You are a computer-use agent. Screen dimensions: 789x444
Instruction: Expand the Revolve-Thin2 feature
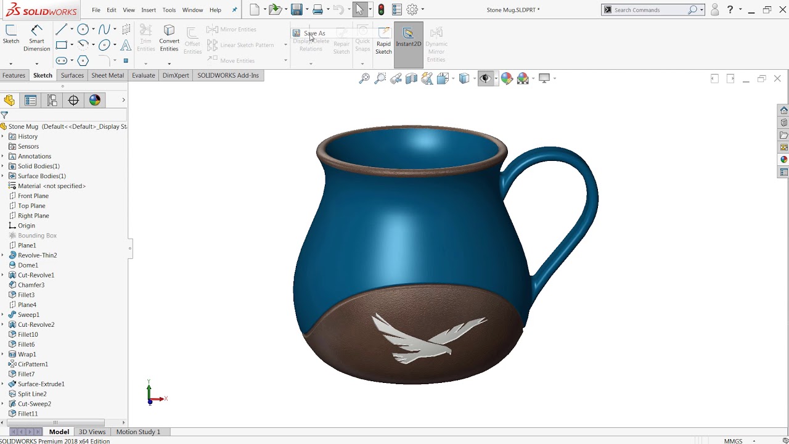pos(2,255)
